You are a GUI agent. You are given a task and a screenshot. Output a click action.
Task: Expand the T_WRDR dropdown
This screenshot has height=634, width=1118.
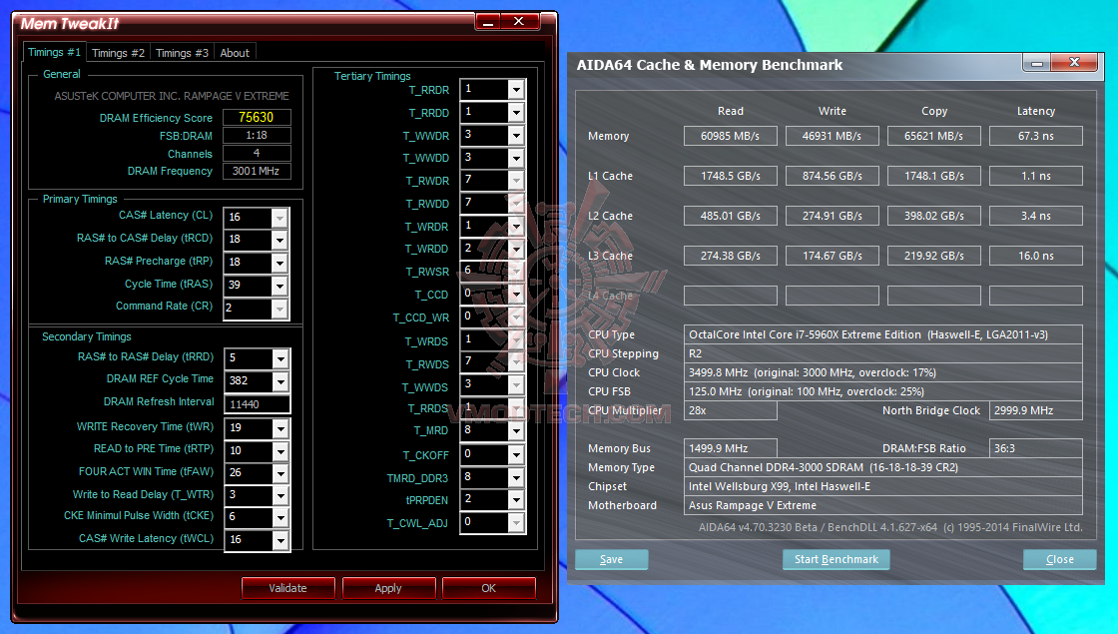pos(516,226)
